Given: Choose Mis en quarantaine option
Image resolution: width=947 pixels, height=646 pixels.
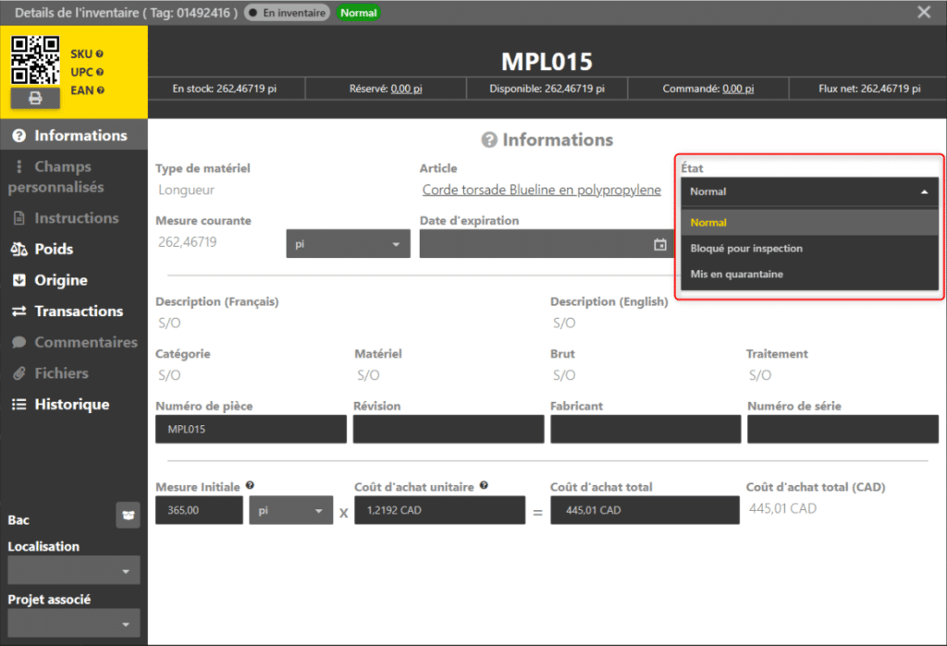Looking at the screenshot, I should pos(736,274).
